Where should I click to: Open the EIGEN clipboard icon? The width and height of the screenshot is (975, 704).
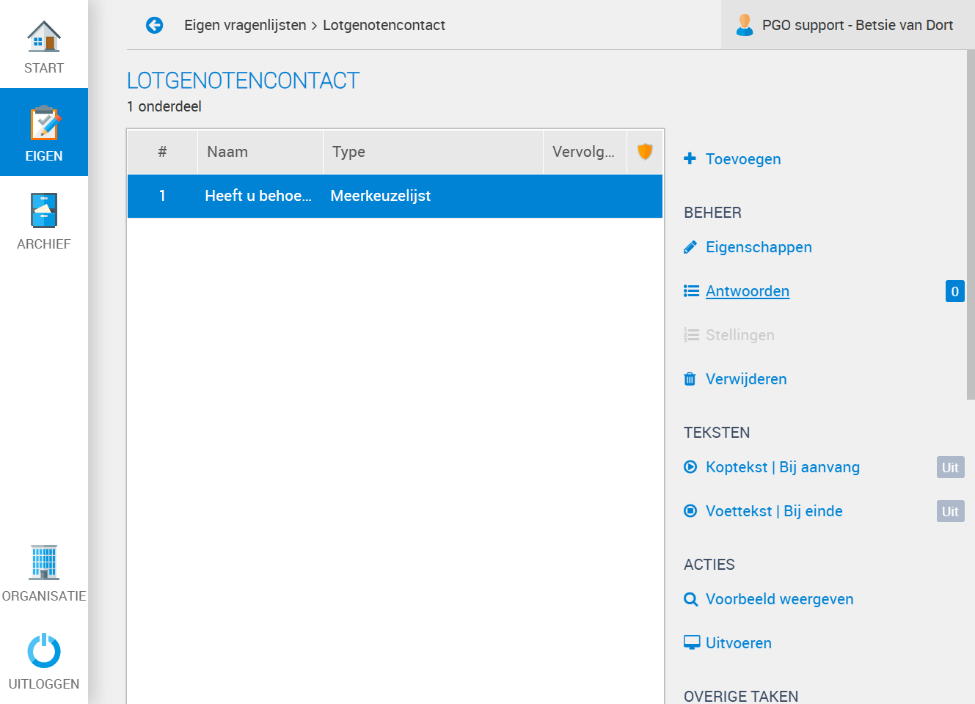pos(44,123)
